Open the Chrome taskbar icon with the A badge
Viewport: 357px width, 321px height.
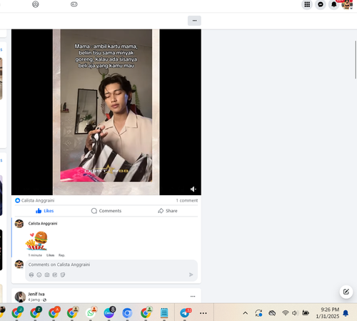point(54,312)
